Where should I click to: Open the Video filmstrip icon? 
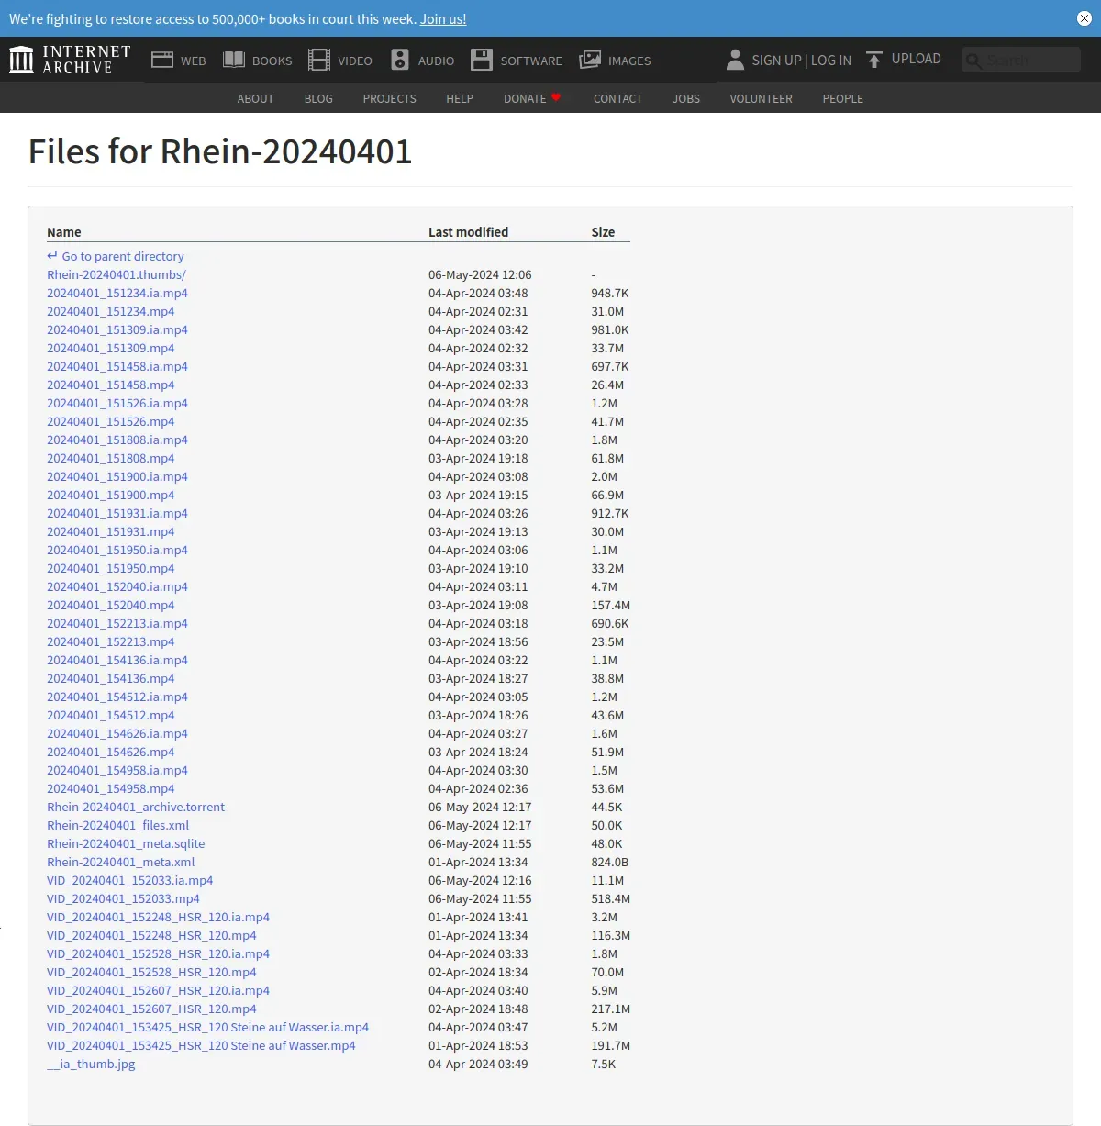coord(319,60)
